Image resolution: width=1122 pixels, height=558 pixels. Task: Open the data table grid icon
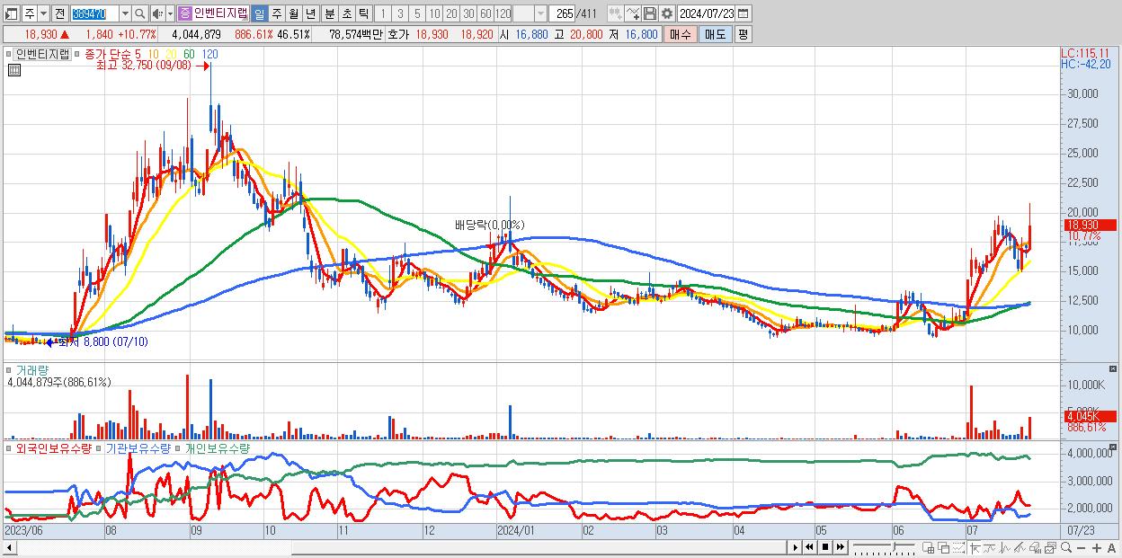click(13, 70)
